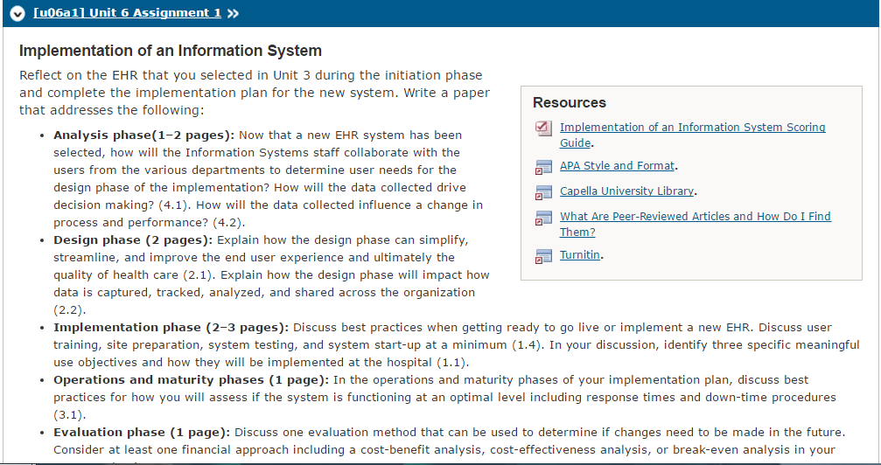Open the APA Style and Format link

617,166
